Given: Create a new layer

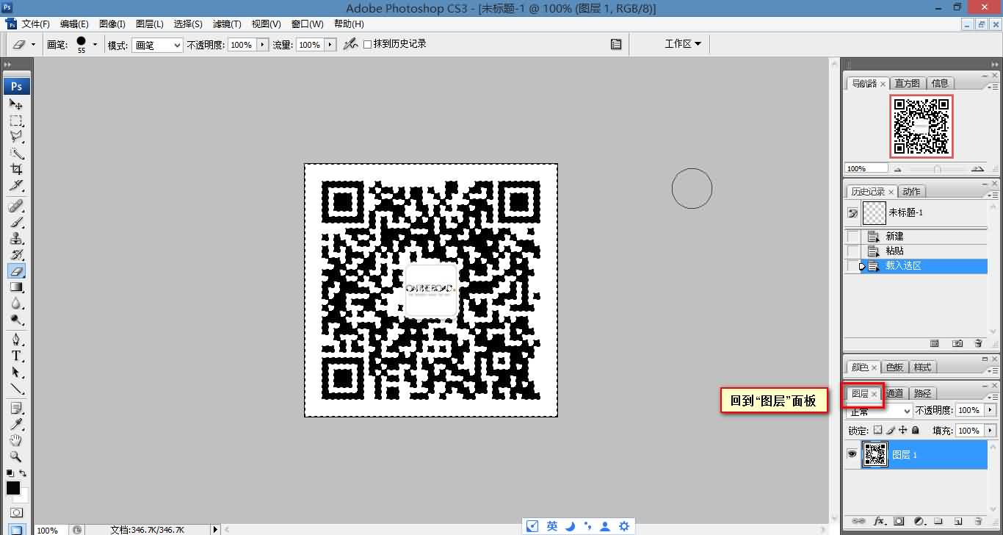Looking at the screenshot, I should tap(958, 521).
